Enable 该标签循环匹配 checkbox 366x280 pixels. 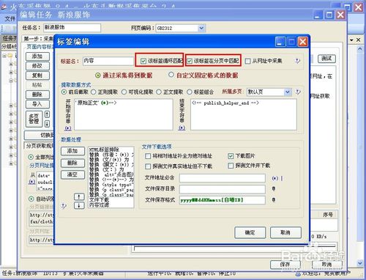[143, 61]
